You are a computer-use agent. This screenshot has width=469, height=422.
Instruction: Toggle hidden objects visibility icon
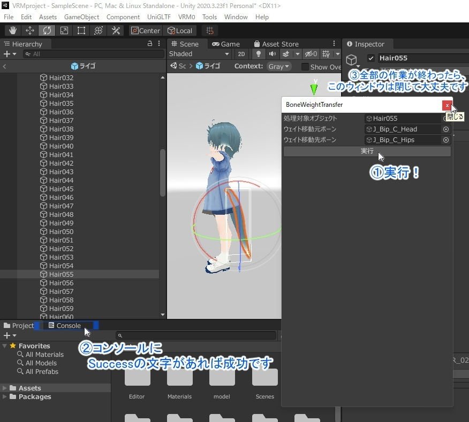[x=311, y=54]
